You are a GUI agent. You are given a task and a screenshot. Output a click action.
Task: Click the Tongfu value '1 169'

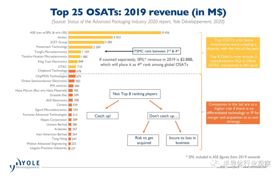coord(85,52)
